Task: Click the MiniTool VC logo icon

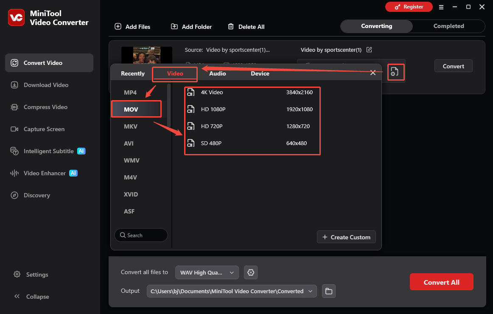Action: 17,17
